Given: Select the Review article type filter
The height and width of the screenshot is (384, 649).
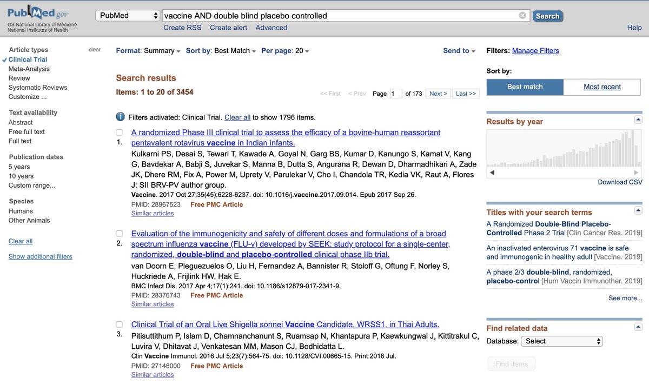Looking at the screenshot, I should pyautogui.click(x=19, y=78).
